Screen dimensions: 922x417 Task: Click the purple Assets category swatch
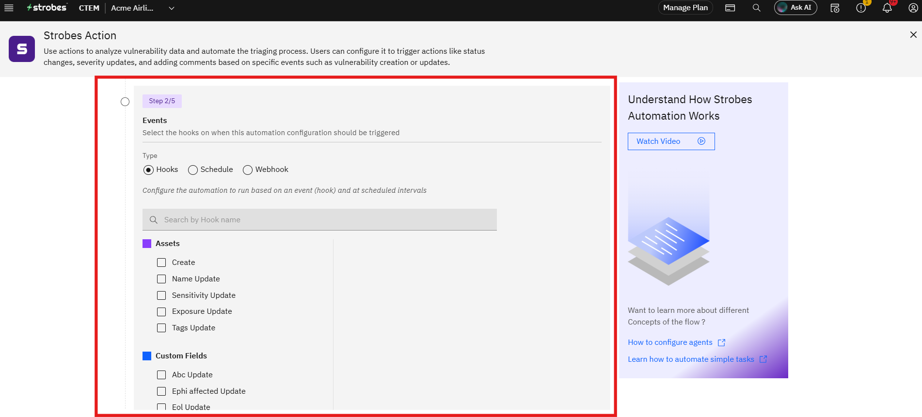click(147, 244)
